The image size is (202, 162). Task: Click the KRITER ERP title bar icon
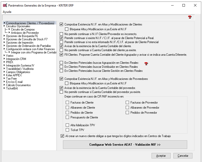pyautogui.click(x=5, y=5)
